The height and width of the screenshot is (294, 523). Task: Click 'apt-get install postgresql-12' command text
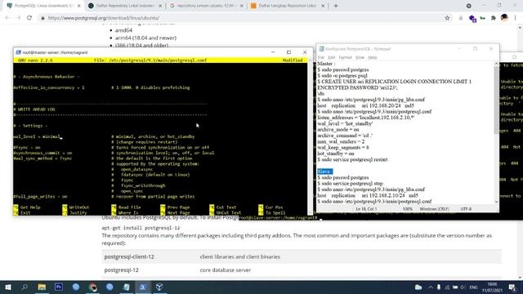[141, 228]
